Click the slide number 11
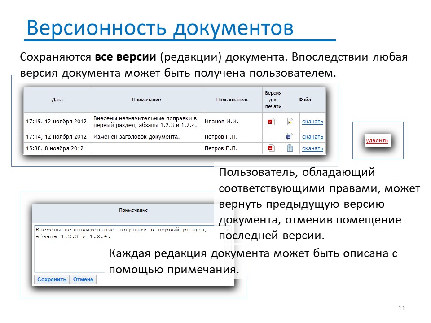 click(401, 308)
